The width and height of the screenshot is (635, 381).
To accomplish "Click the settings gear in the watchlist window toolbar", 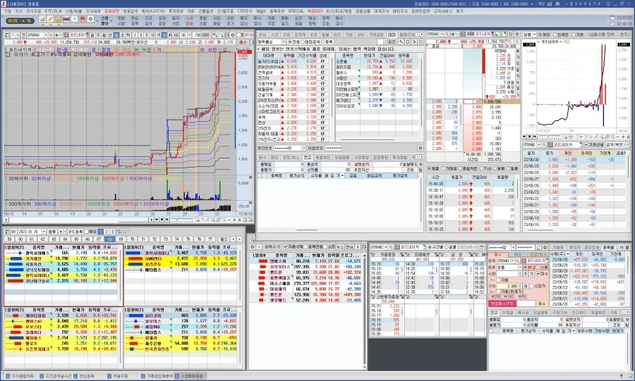I will 253,247.
